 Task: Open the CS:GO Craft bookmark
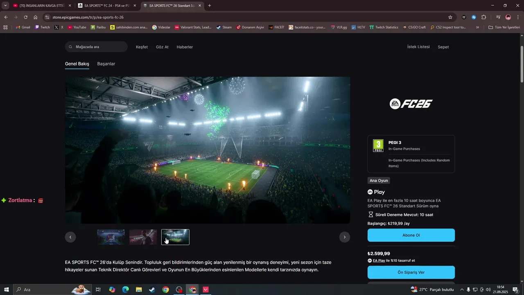coord(414,27)
